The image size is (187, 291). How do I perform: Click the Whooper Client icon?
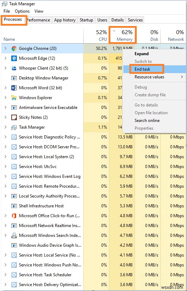(14, 68)
